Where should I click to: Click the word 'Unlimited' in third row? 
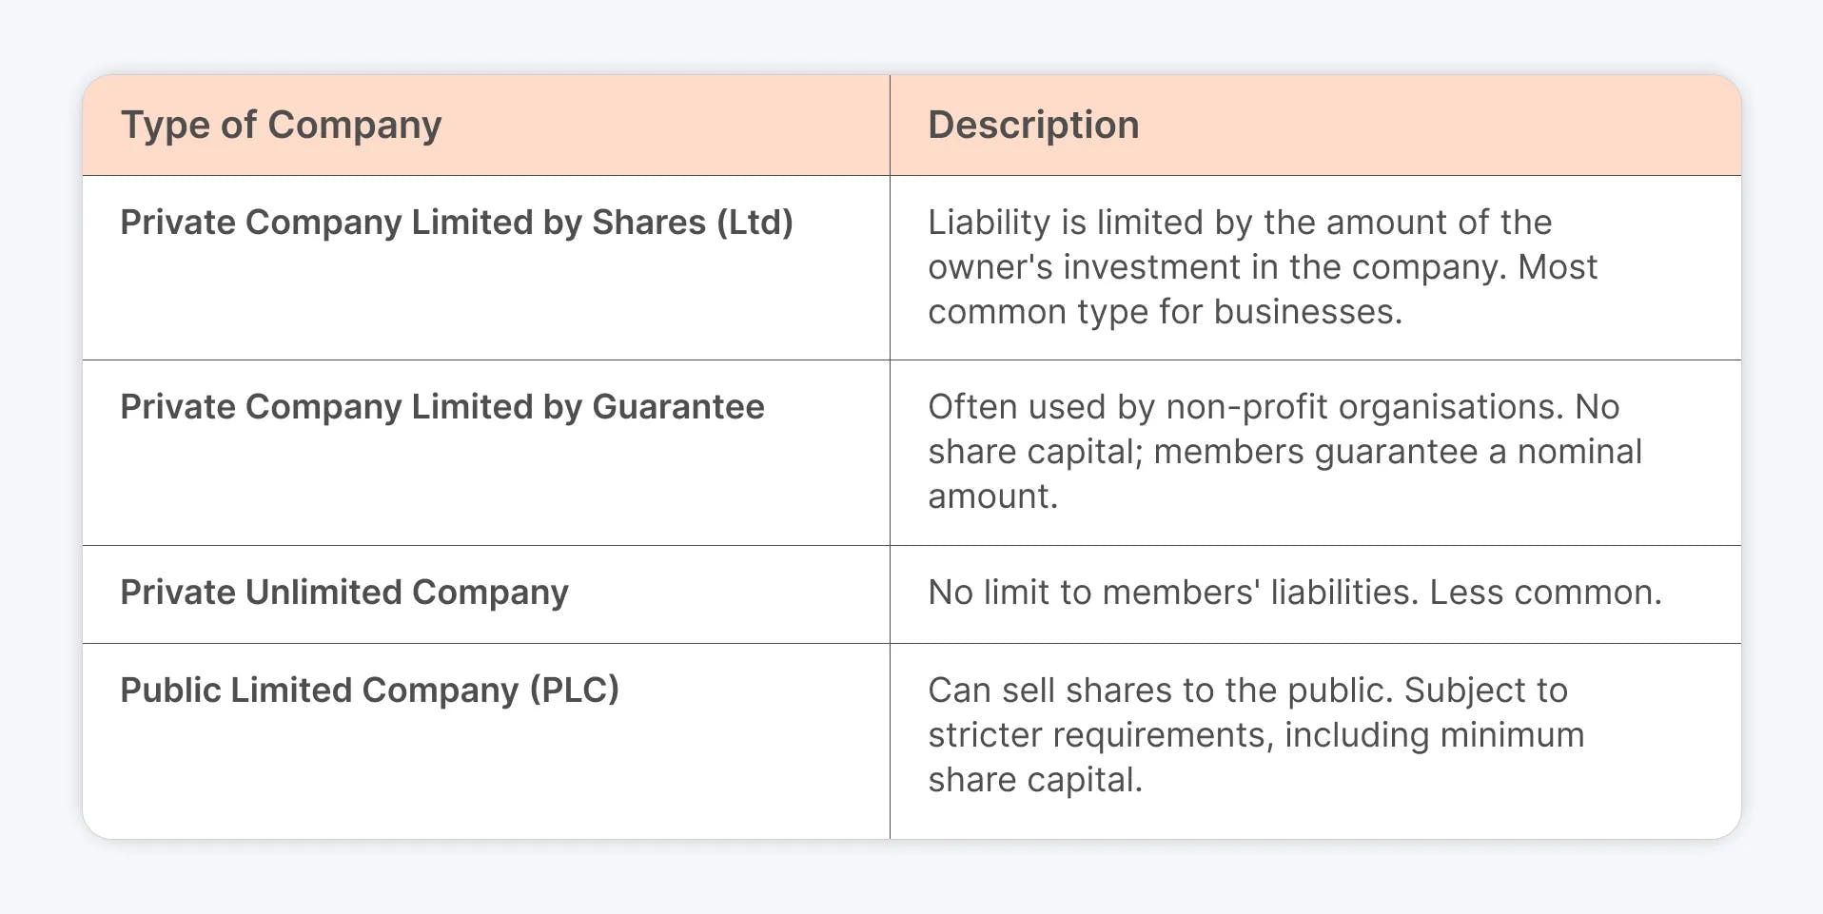323,593
